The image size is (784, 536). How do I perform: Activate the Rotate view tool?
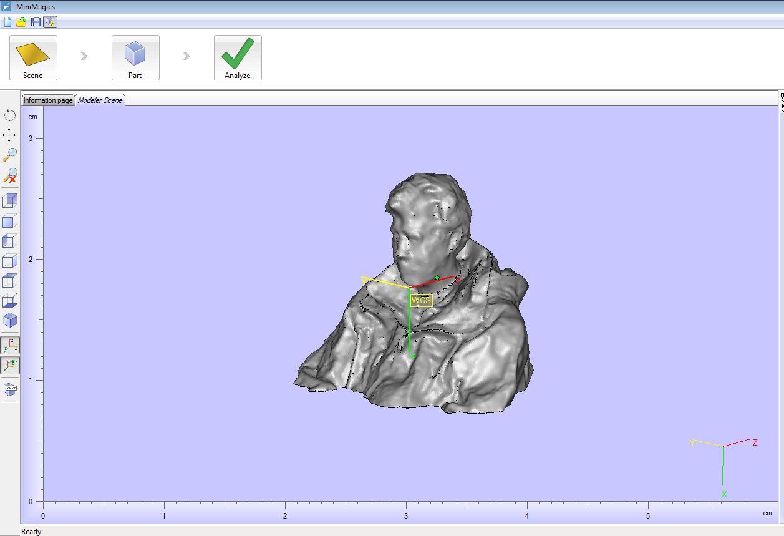coord(10,115)
